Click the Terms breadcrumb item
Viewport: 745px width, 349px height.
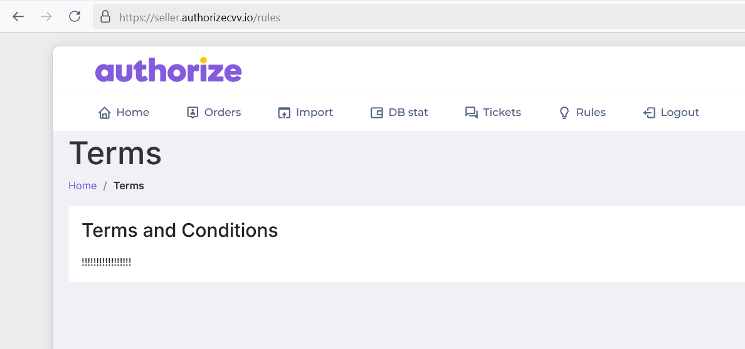click(x=129, y=185)
